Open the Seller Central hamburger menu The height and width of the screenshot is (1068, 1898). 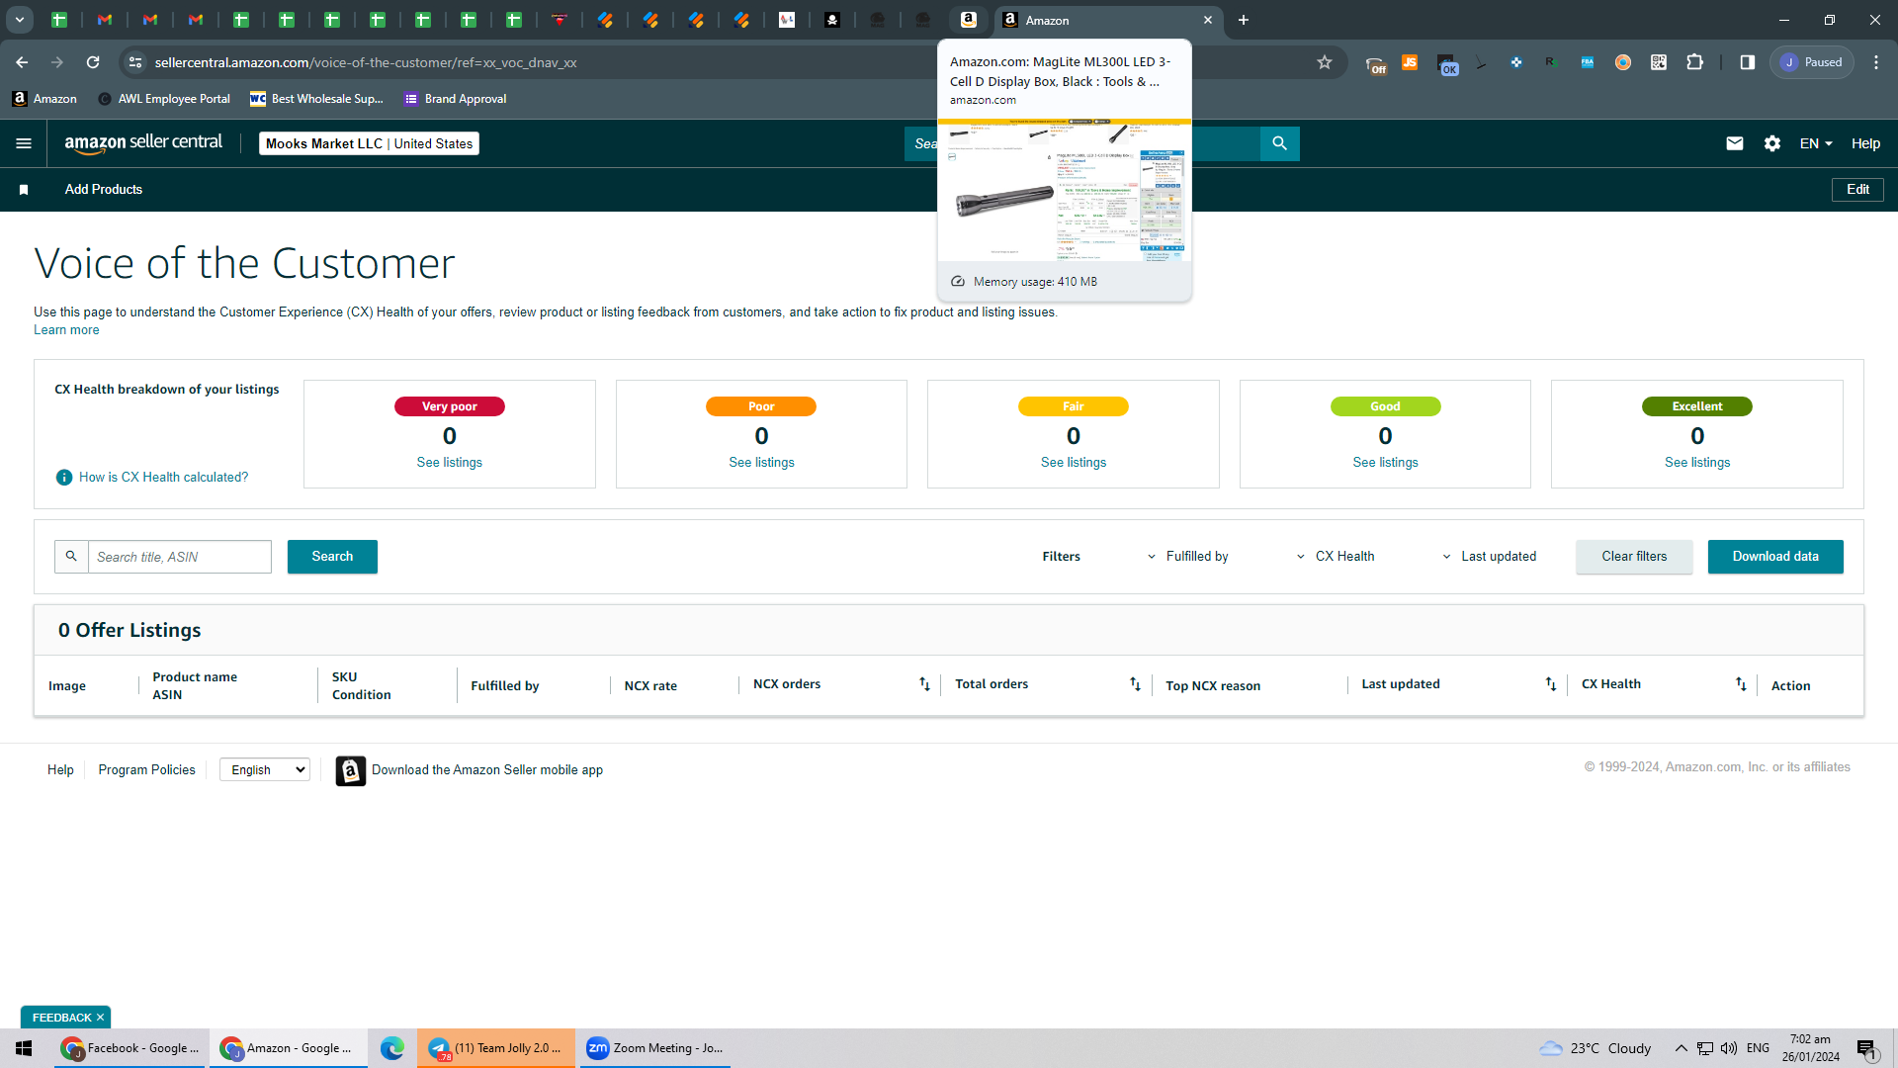pos(24,143)
